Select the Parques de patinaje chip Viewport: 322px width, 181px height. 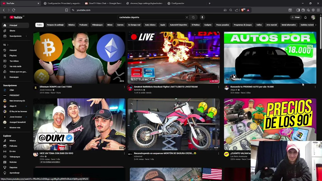[55, 25]
